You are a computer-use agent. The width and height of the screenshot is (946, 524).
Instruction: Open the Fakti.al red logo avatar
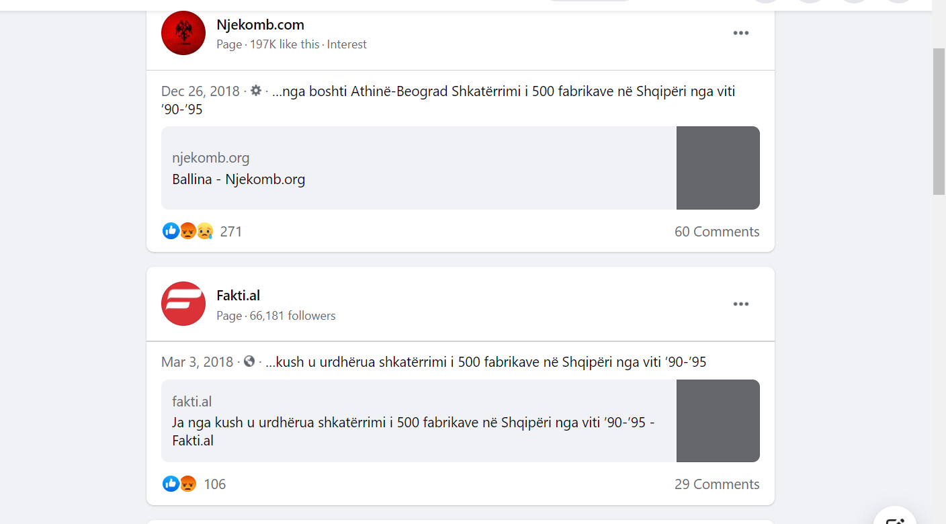183,304
